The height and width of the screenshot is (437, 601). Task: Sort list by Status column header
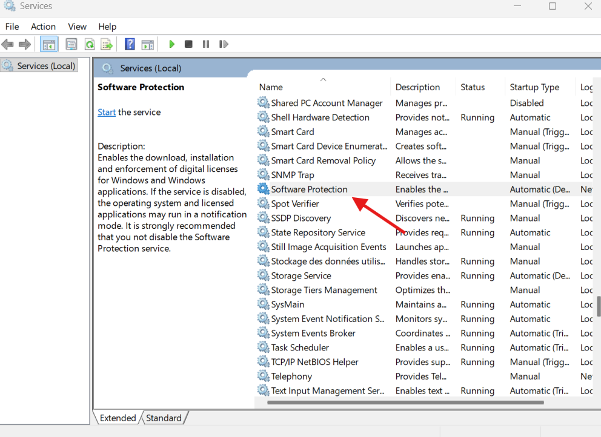coord(472,87)
